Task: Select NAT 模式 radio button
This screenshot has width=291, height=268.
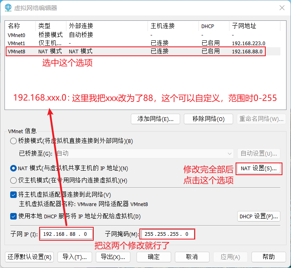Action: [13, 168]
